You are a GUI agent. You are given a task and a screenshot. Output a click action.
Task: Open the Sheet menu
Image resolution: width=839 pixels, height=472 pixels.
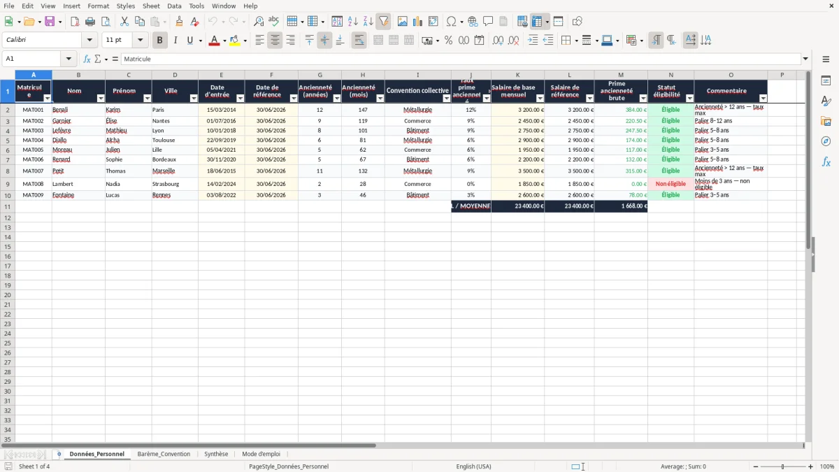pos(152,6)
